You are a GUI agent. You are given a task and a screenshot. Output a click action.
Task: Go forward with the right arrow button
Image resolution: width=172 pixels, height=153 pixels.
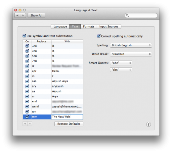pos(23,16)
